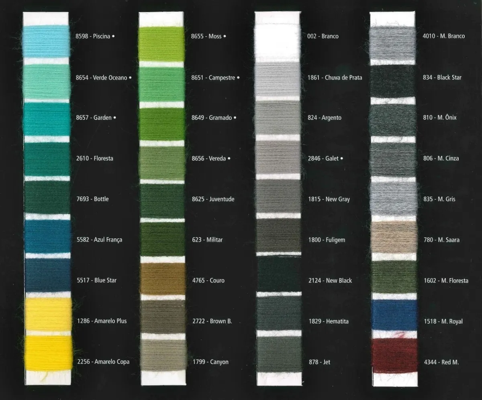Screen dimensions: 482x400
Task: Pick the 623 Militar green swatch
Action: tap(162, 240)
